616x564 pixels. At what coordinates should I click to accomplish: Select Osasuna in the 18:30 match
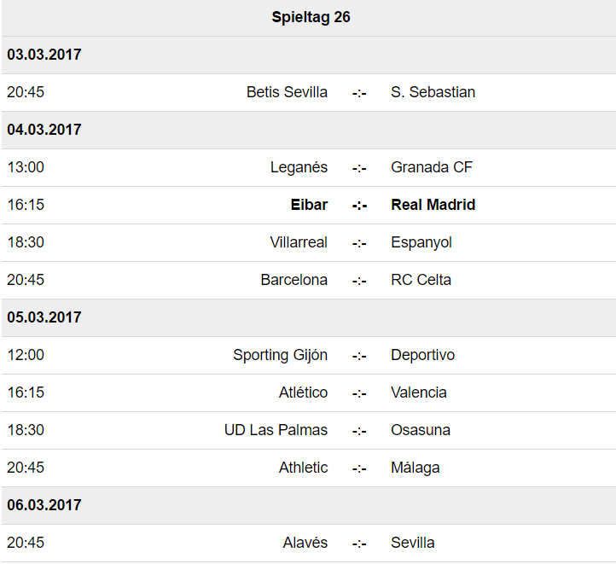pyautogui.click(x=421, y=430)
